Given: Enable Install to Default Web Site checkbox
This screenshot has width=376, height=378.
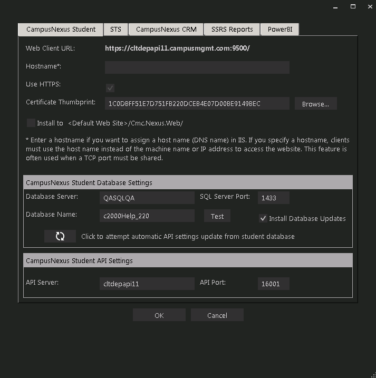Looking at the screenshot, I should (x=31, y=123).
